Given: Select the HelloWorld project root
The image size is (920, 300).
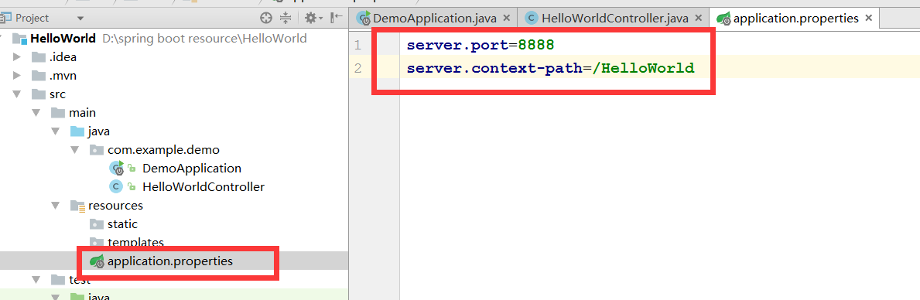Looking at the screenshot, I should [x=63, y=39].
